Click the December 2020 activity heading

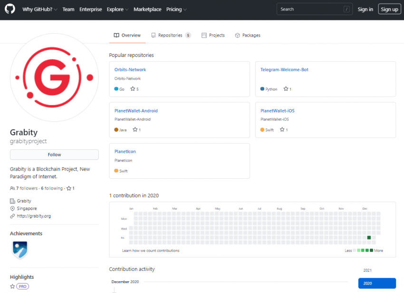pos(125,282)
